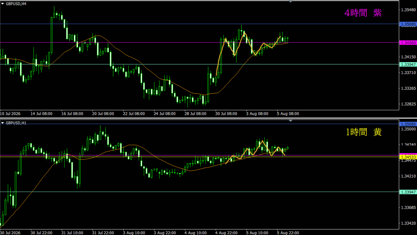Screen dimensions: 417x235
Task: Click the '5 Aug 08:00' time axis label
Action: [x=288, y=113]
